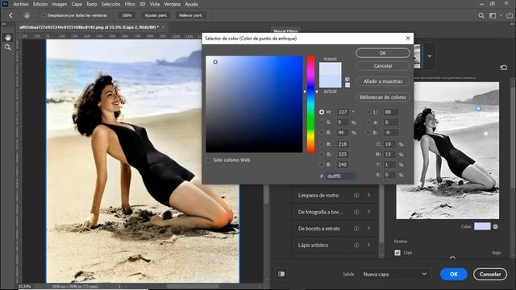Click the R value field 218

tap(343, 144)
